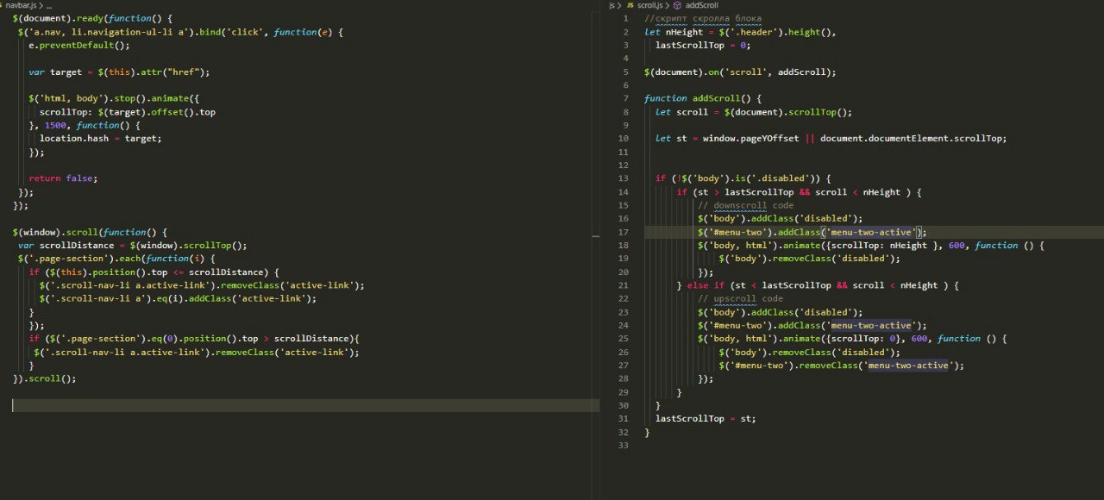Screen dimensions: 1104x500
Task: Click the 'lastScrollTop = 0;' line
Action: 703,46
